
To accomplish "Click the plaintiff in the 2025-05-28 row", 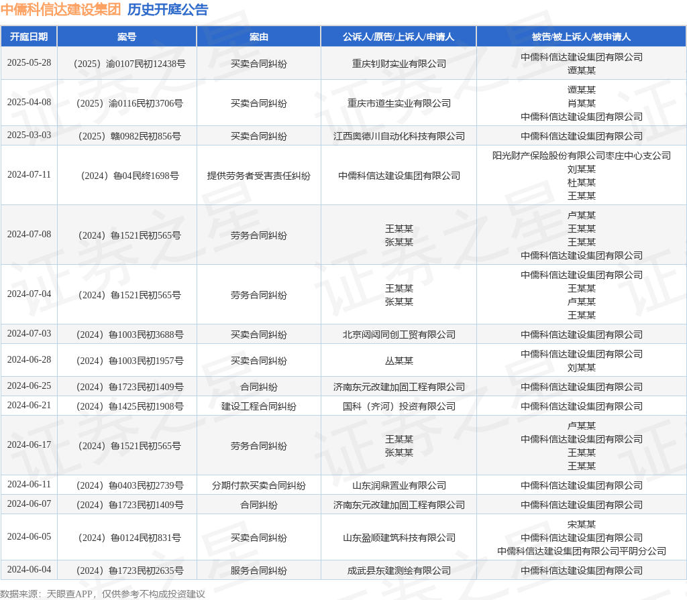I will click(399, 64).
